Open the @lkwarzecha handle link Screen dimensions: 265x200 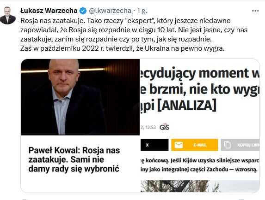(110, 11)
